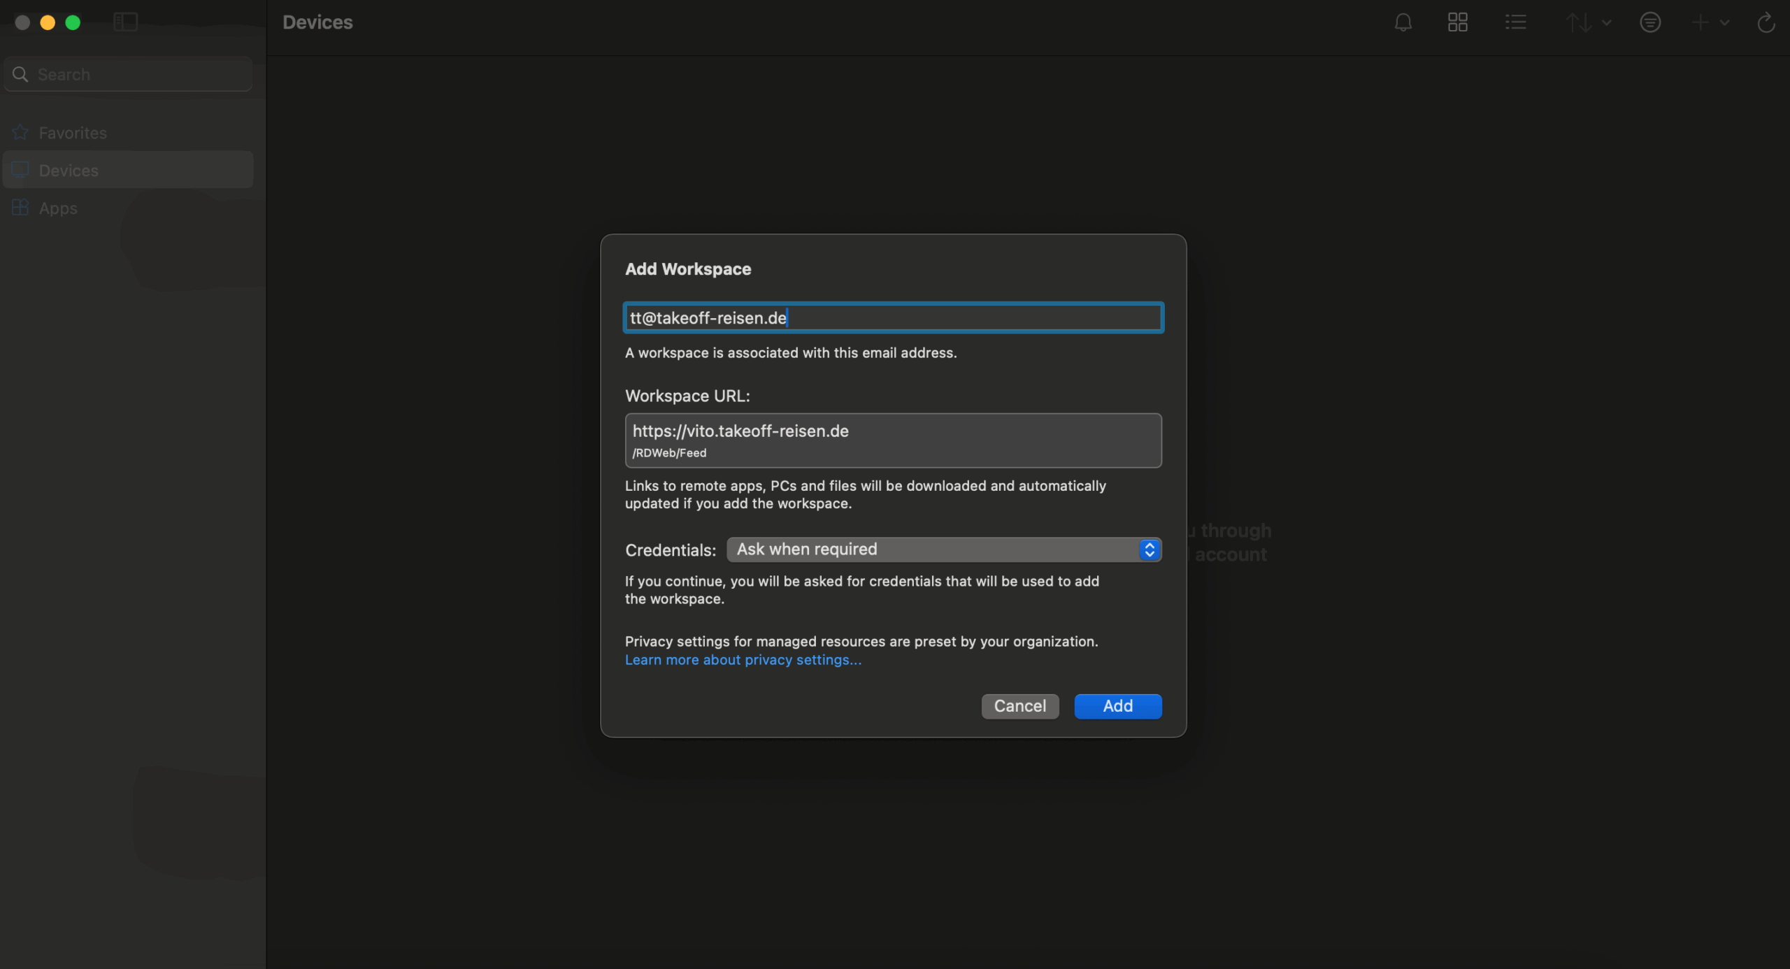Open Apps section in sidebar
Screen dimensions: 1790x969
point(58,208)
